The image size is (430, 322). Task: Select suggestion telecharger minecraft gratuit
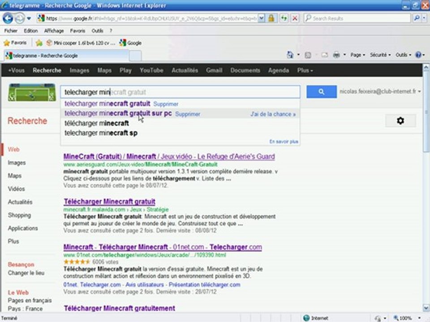pos(107,104)
